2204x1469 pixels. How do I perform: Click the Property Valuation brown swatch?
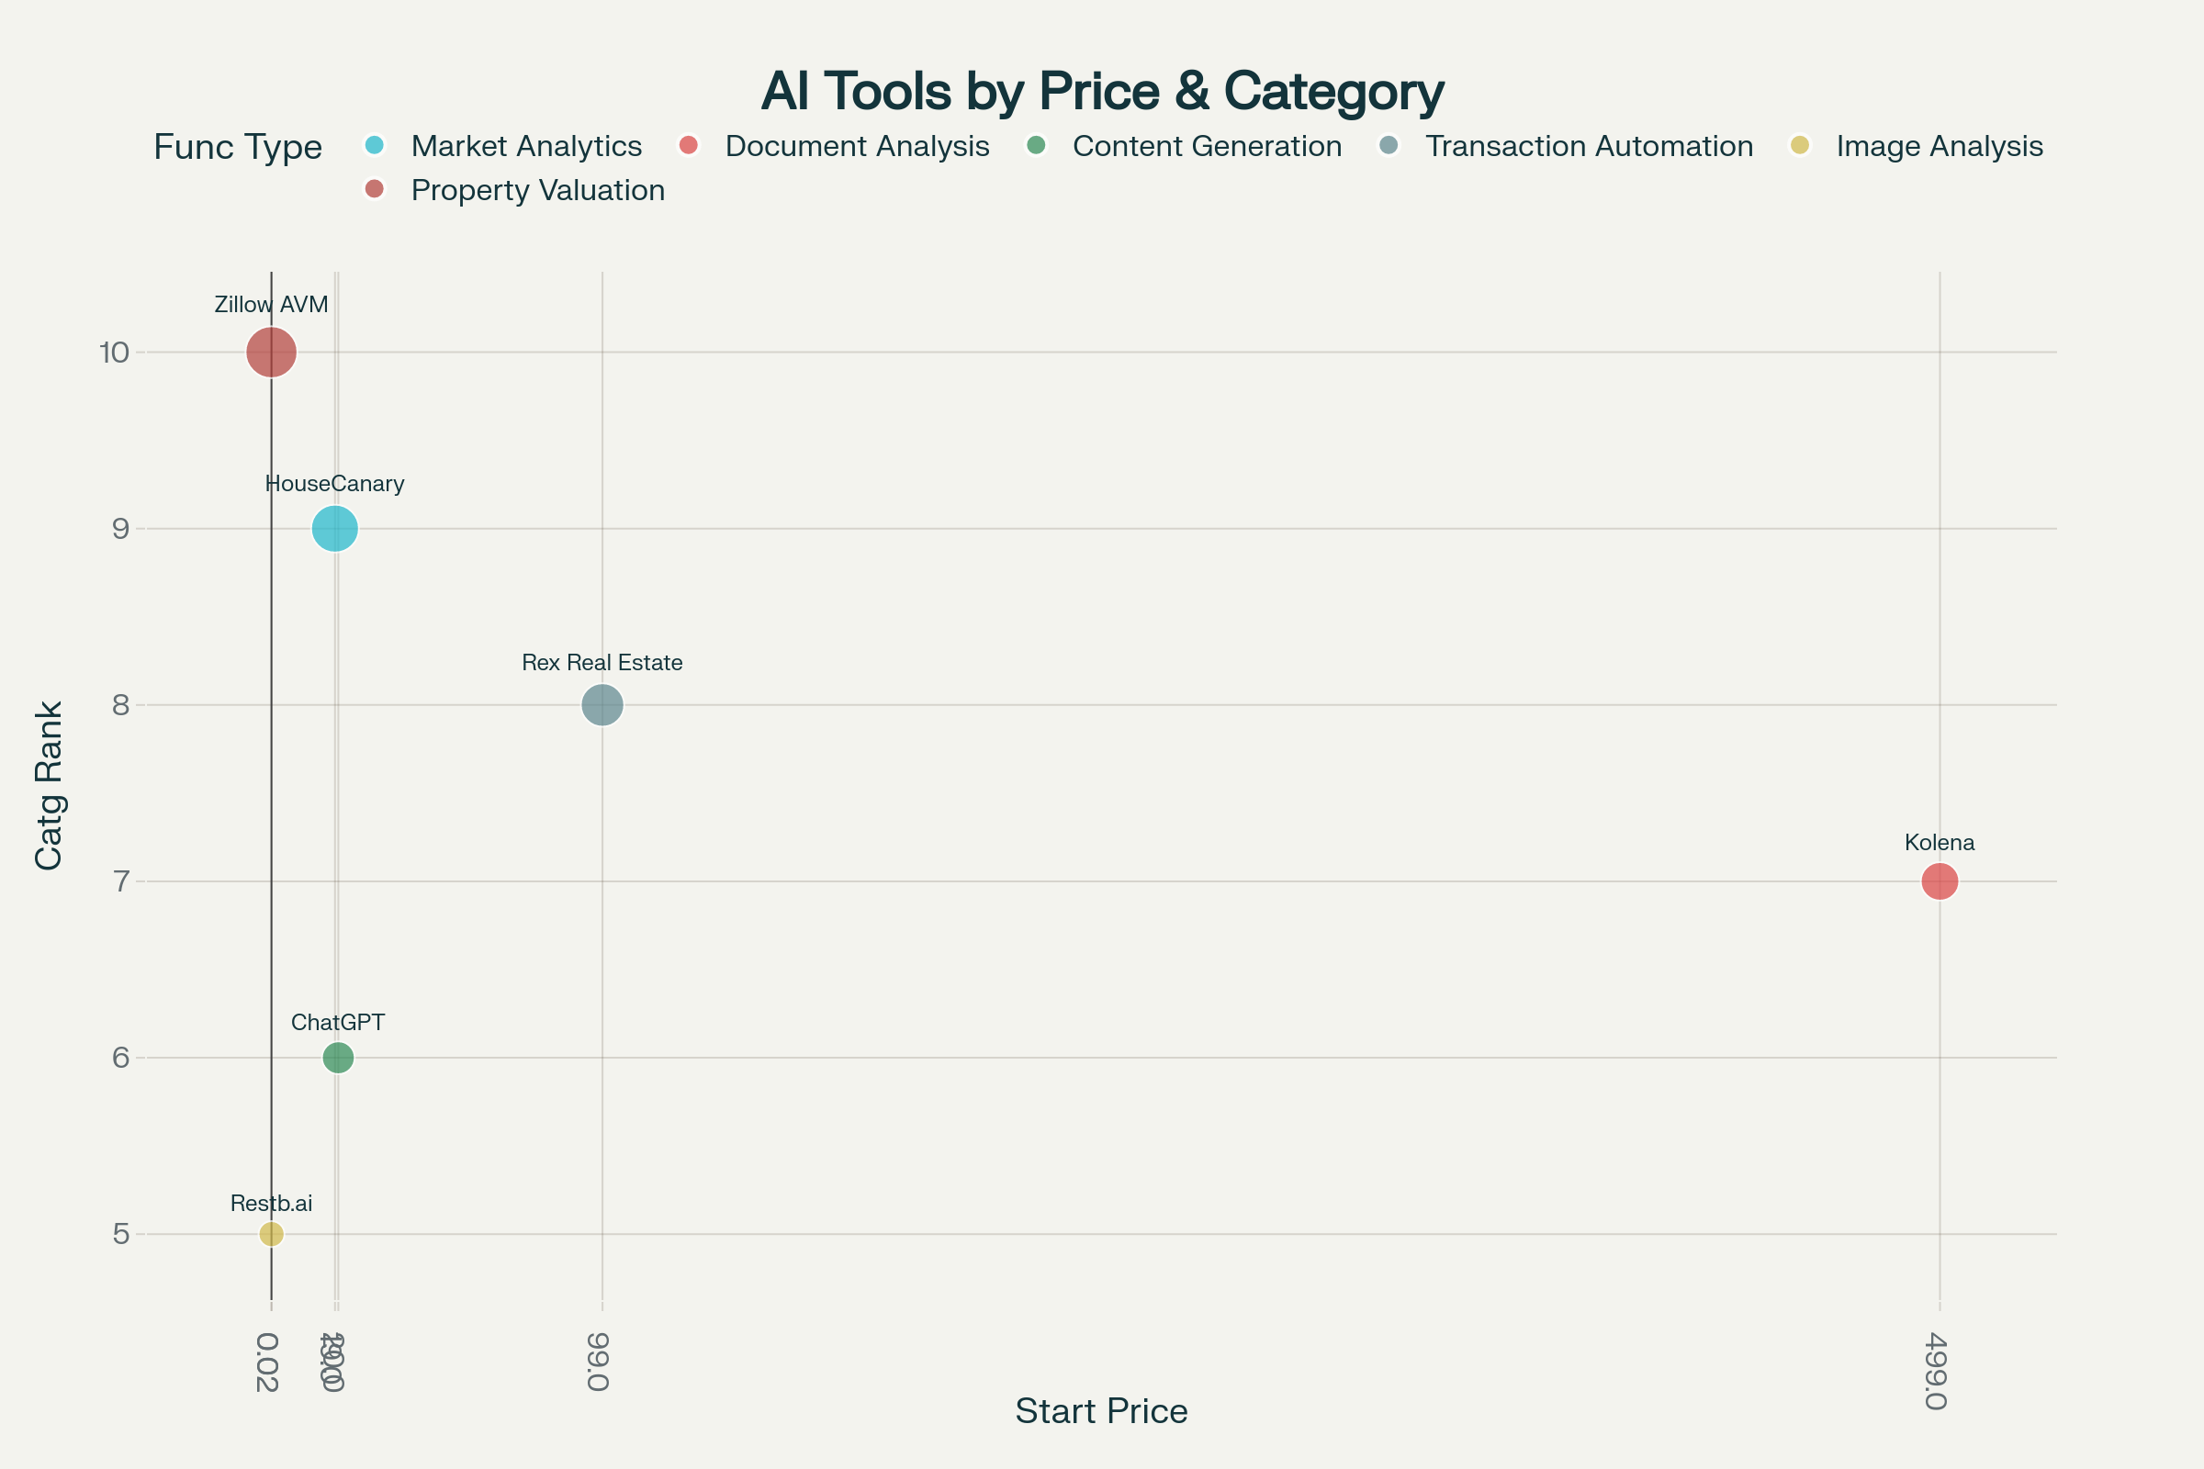(375, 189)
